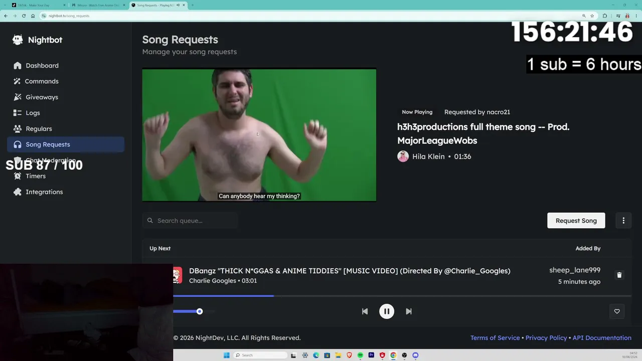
Task: Open the browser profile avatar
Action: 627,16
